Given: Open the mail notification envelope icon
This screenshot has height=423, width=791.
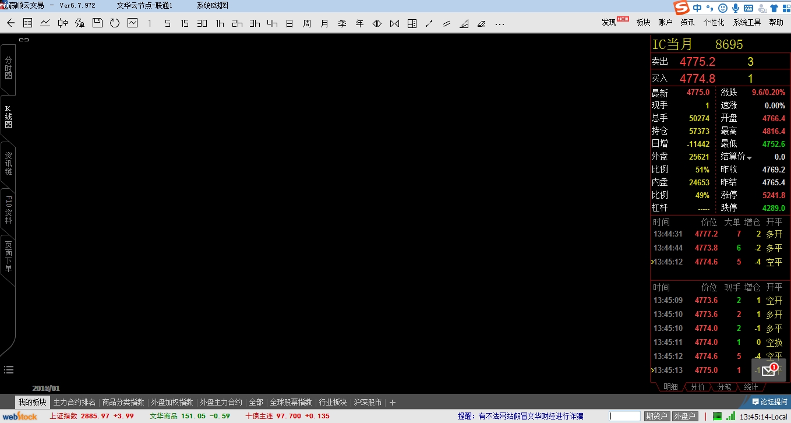Looking at the screenshot, I should click(768, 370).
